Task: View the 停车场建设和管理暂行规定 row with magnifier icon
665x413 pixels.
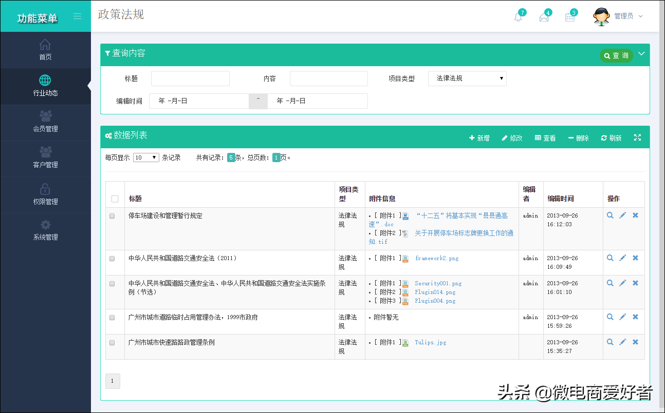Action: (x=610, y=215)
